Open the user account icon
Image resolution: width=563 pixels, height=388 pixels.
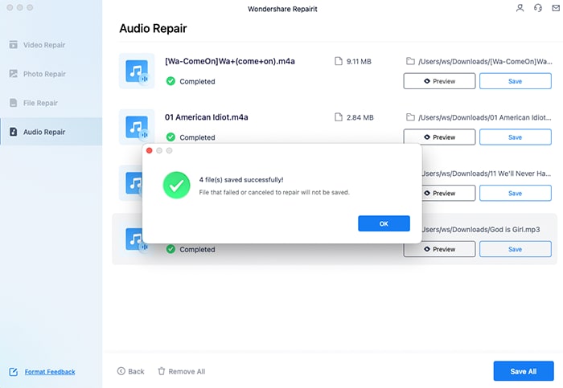[x=520, y=8]
